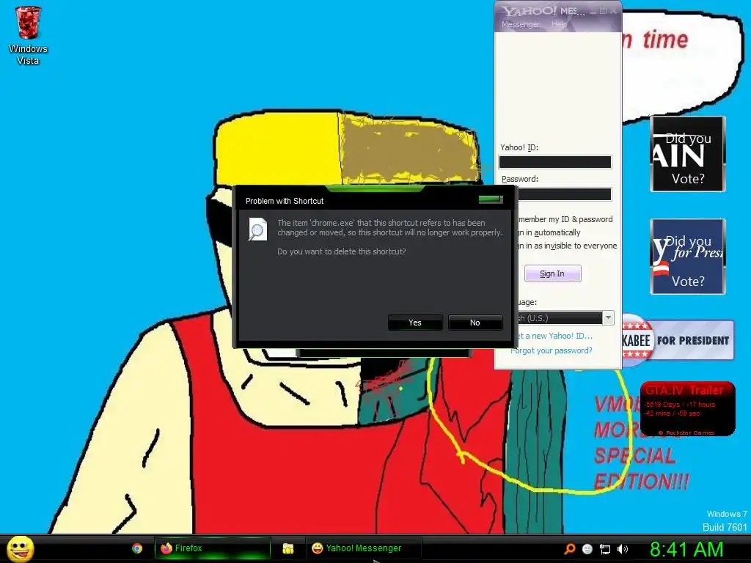Click the 8:41 AM clock
The width and height of the screenshot is (751, 563).
click(686, 549)
